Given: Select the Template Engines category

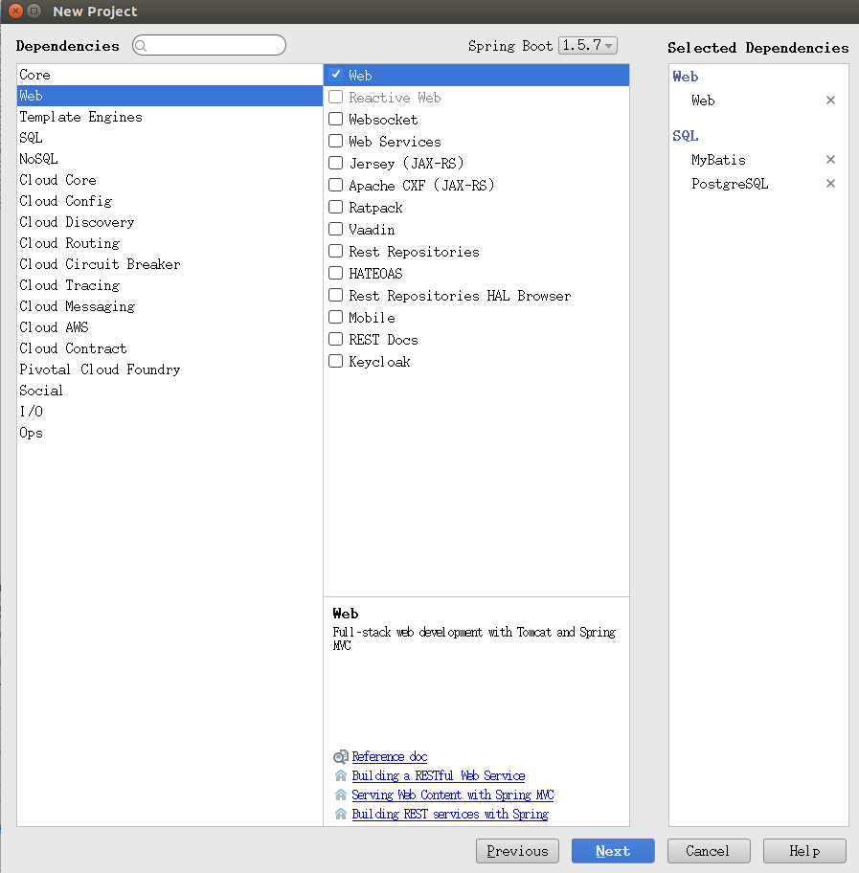Looking at the screenshot, I should pos(170,117).
